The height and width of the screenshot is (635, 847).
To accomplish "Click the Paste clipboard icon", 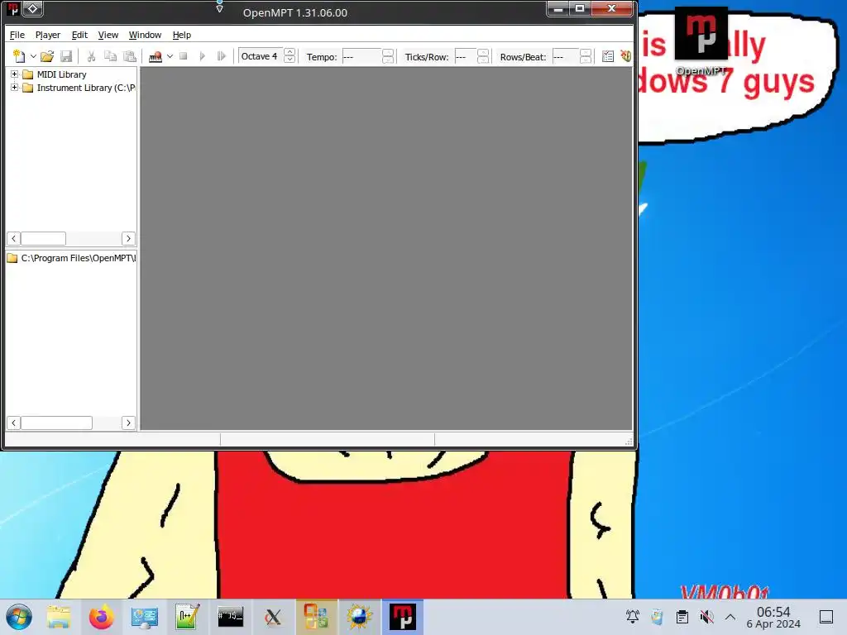I will tap(130, 56).
